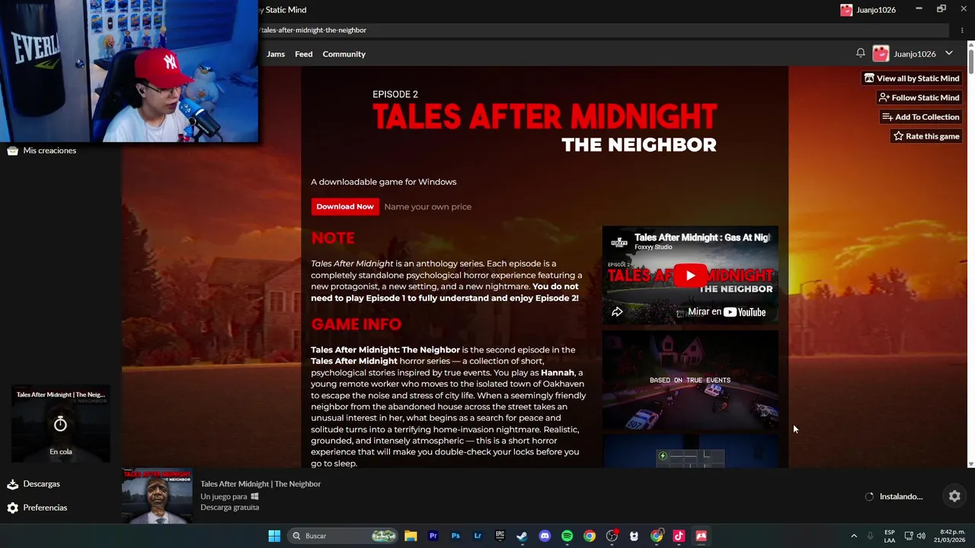
Task: Click the itch.io app taskbar icon
Action: [x=701, y=536]
